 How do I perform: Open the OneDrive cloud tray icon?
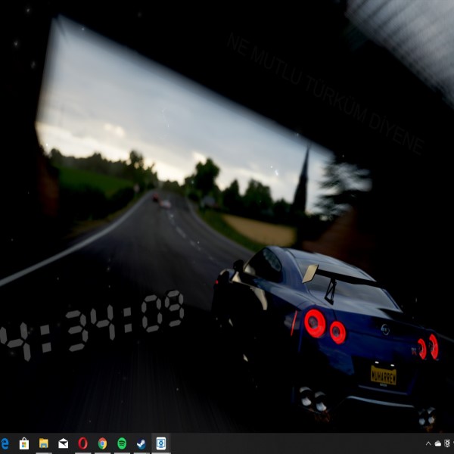(x=438, y=443)
